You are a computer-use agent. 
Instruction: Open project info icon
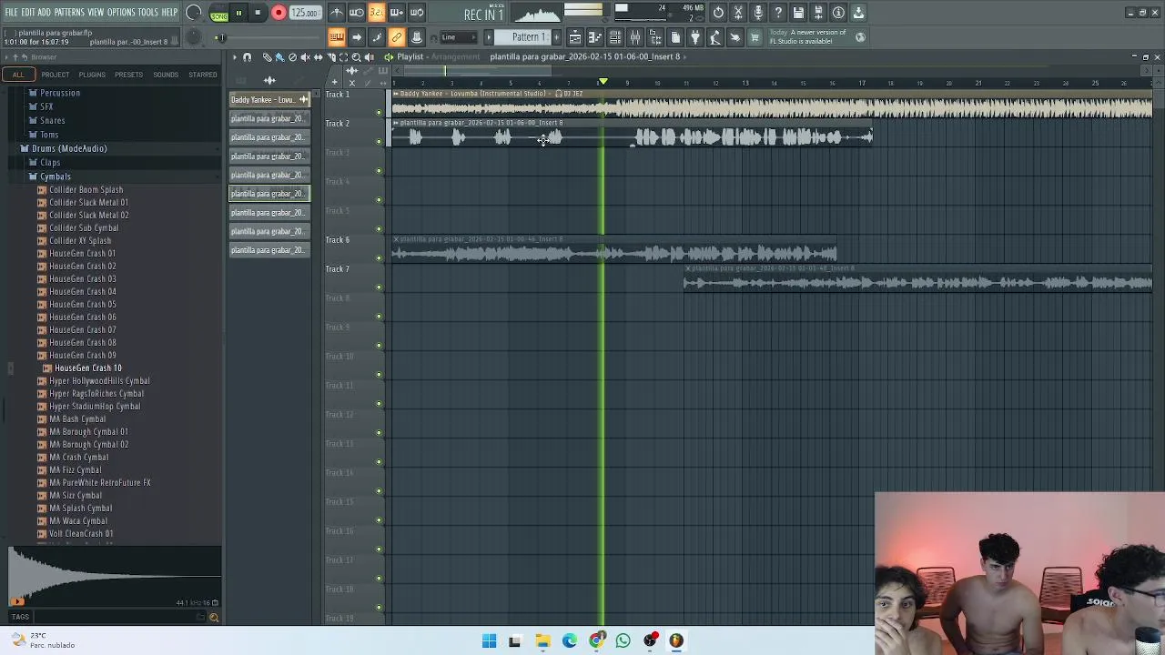pyautogui.click(x=839, y=13)
